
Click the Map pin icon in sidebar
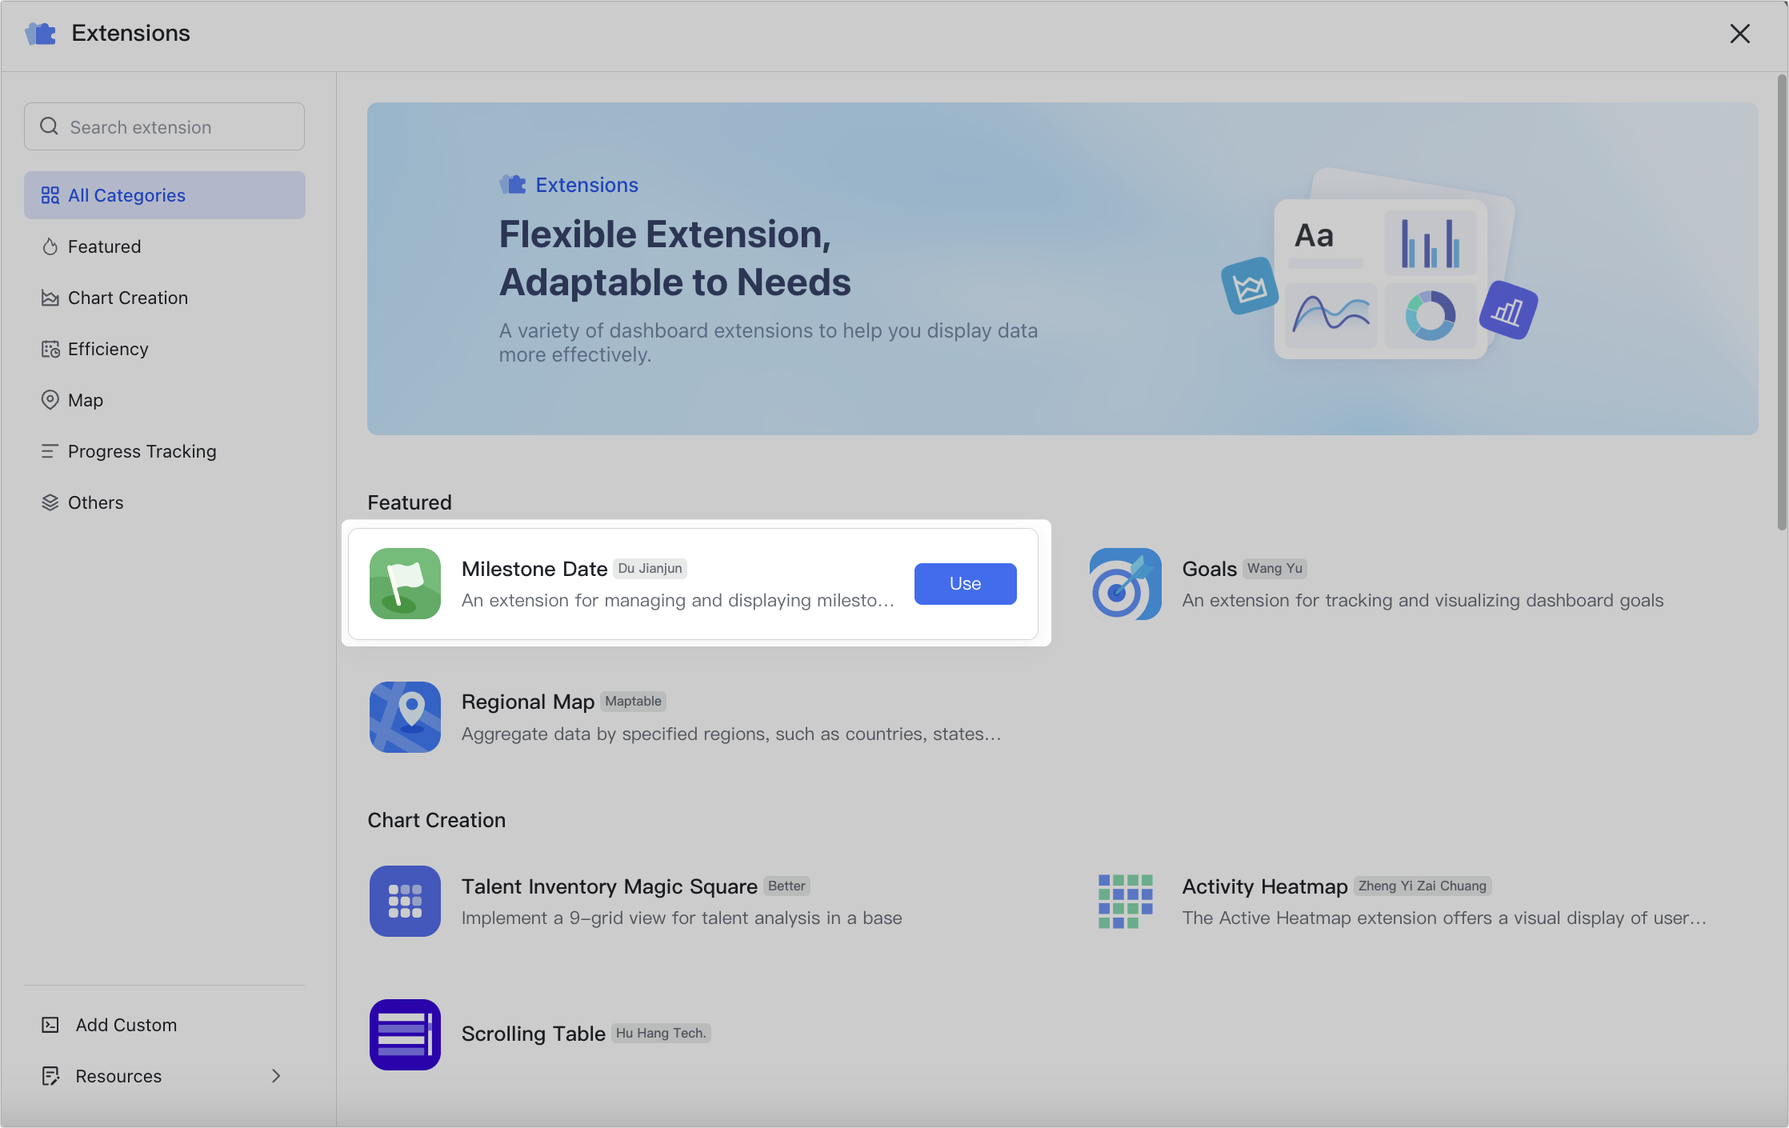pos(50,400)
